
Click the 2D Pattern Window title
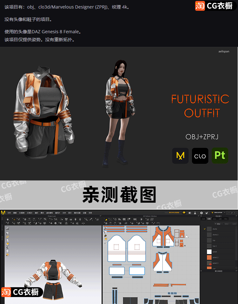150,216
